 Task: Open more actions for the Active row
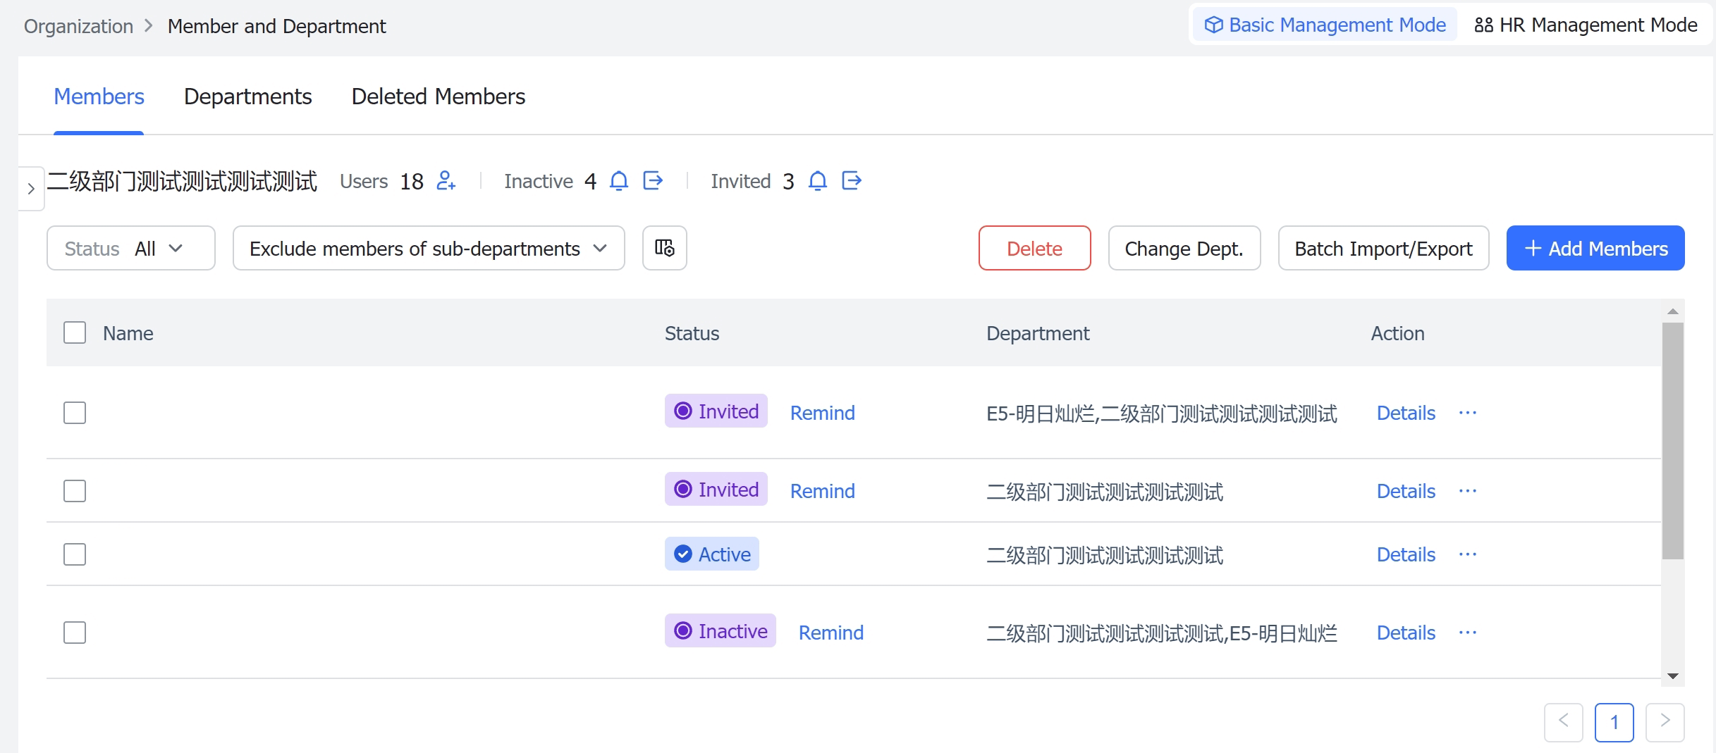pos(1468,554)
